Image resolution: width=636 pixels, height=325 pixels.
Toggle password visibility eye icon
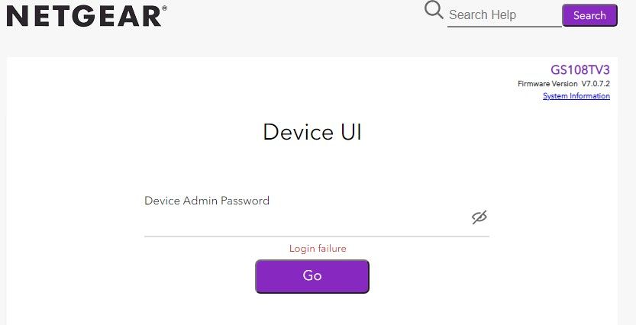coord(479,218)
